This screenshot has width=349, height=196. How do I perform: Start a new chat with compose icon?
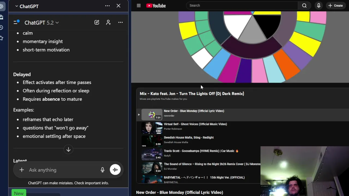click(97, 22)
